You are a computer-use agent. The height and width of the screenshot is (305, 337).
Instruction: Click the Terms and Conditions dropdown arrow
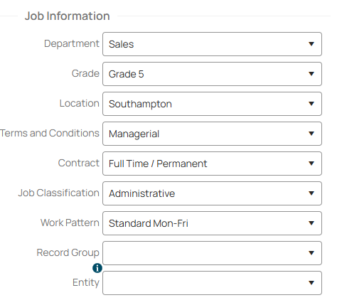coord(311,134)
